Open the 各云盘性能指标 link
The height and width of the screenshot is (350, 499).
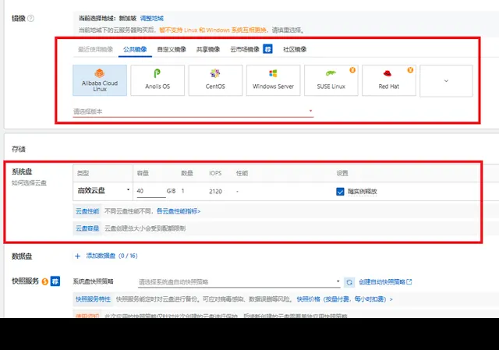(x=179, y=211)
